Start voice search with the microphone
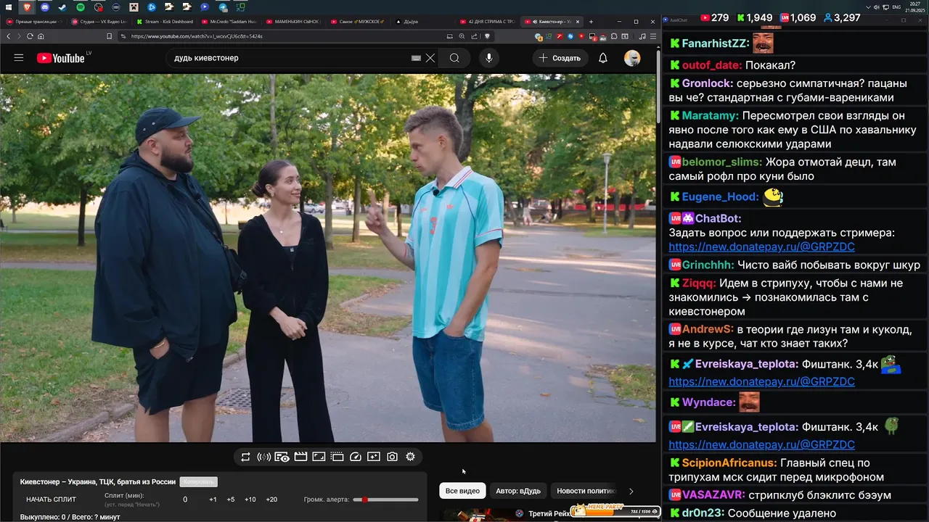 click(489, 58)
